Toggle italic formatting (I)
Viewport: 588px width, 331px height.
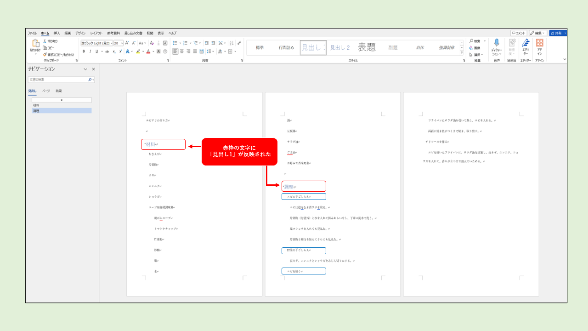90,51
